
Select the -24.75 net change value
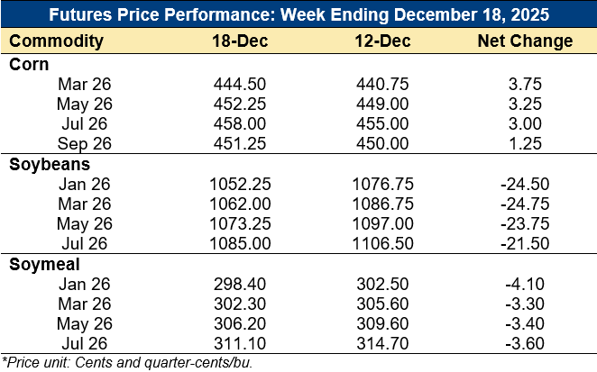click(x=524, y=203)
